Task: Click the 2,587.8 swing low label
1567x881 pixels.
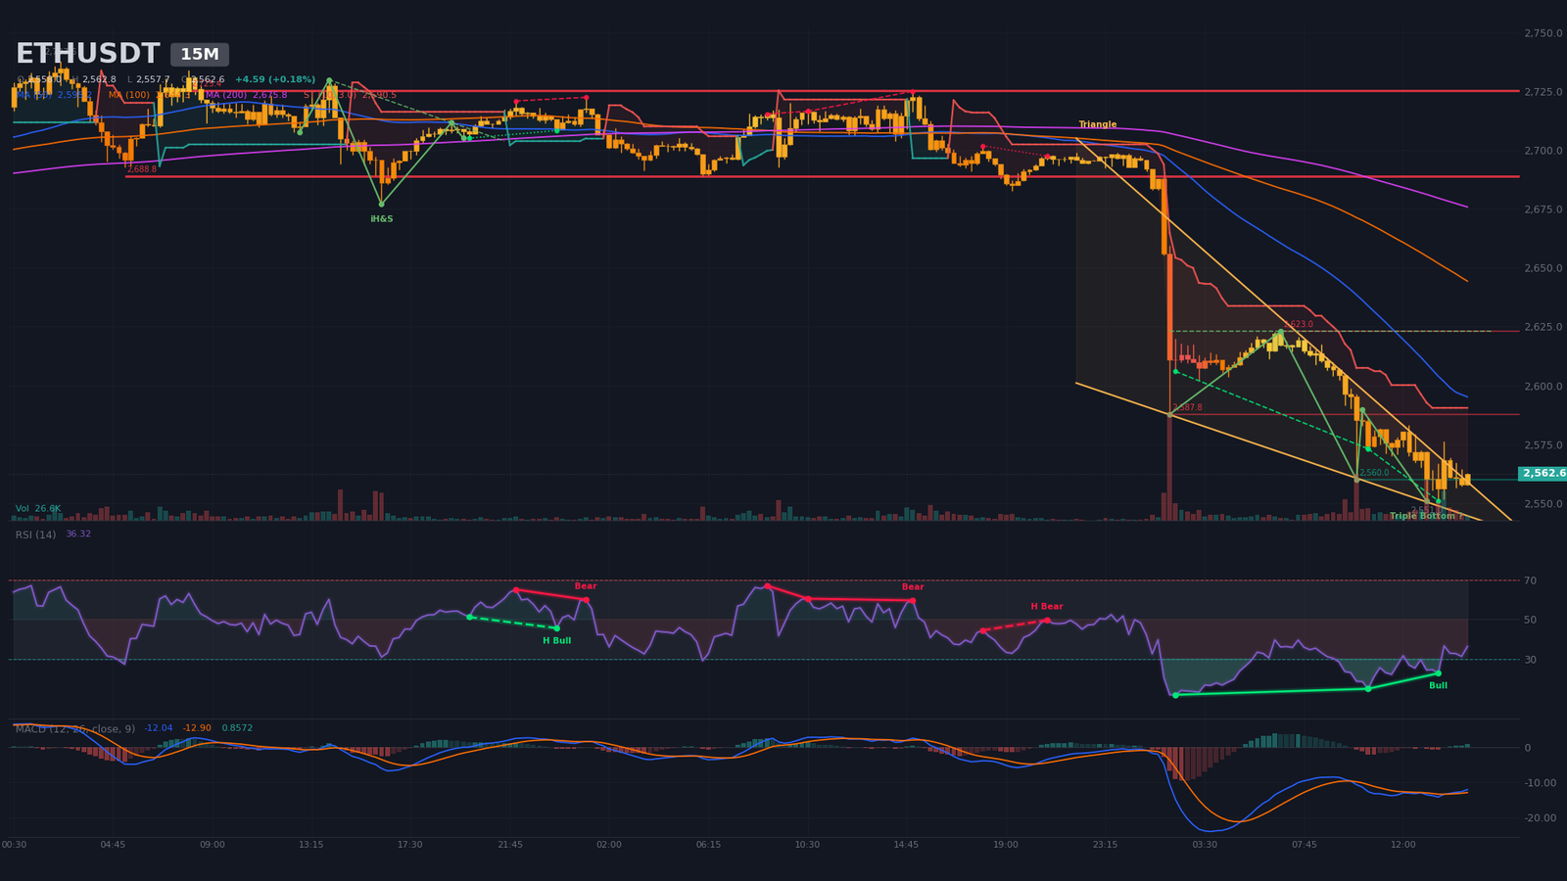Action: click(1187, 407)
